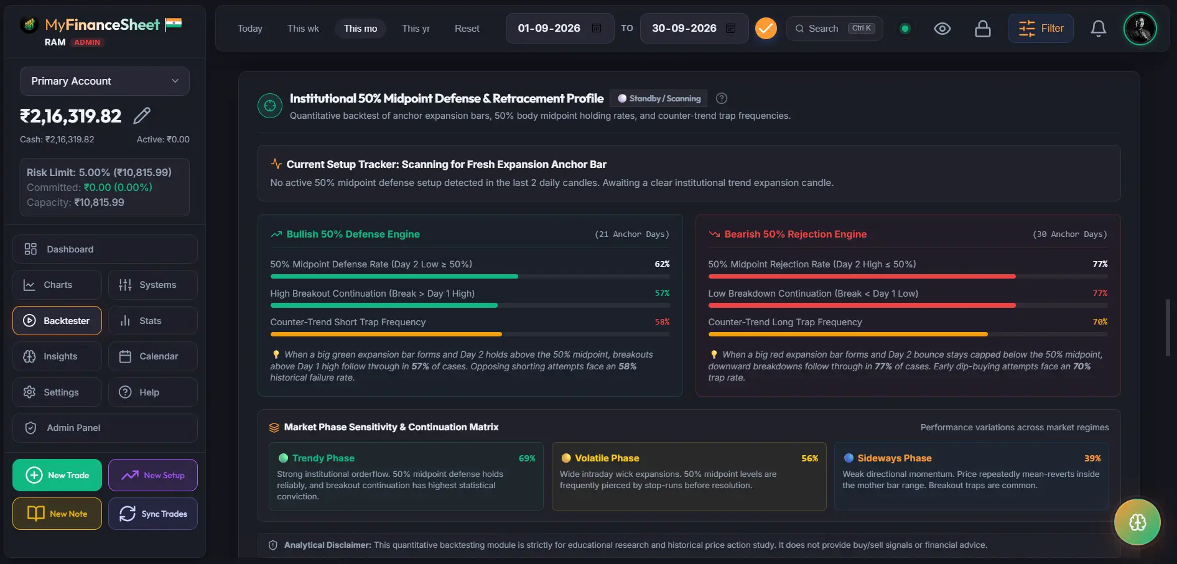Open calendar picker icon for end date

tap(731, 29)
